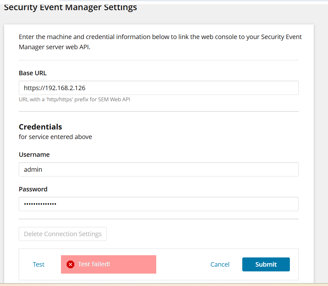328x286 pixels.
Task: Click the red error icon in Test failed banner
Action: click(x=70, y=264)
